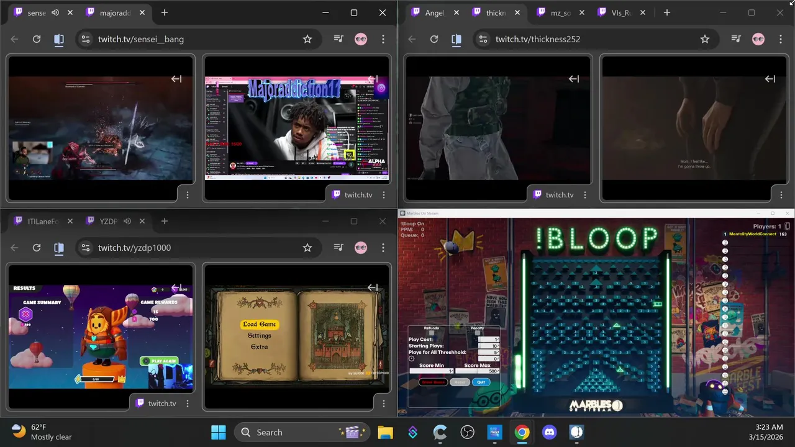Click the blue Quit button in Marbles
The height and width of the screenshot is (447, 795).
point(481,382)
